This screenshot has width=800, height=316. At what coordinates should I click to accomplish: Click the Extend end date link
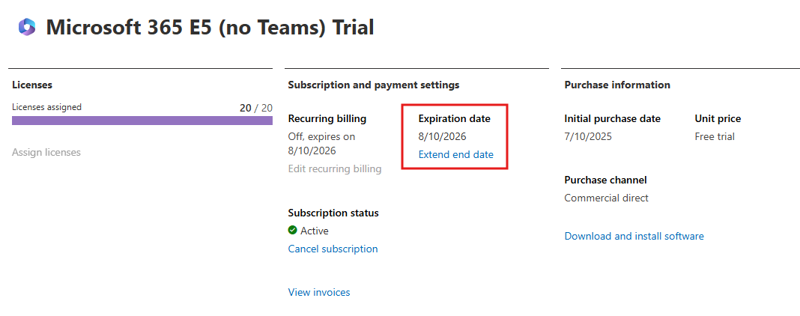pos(455,154)
